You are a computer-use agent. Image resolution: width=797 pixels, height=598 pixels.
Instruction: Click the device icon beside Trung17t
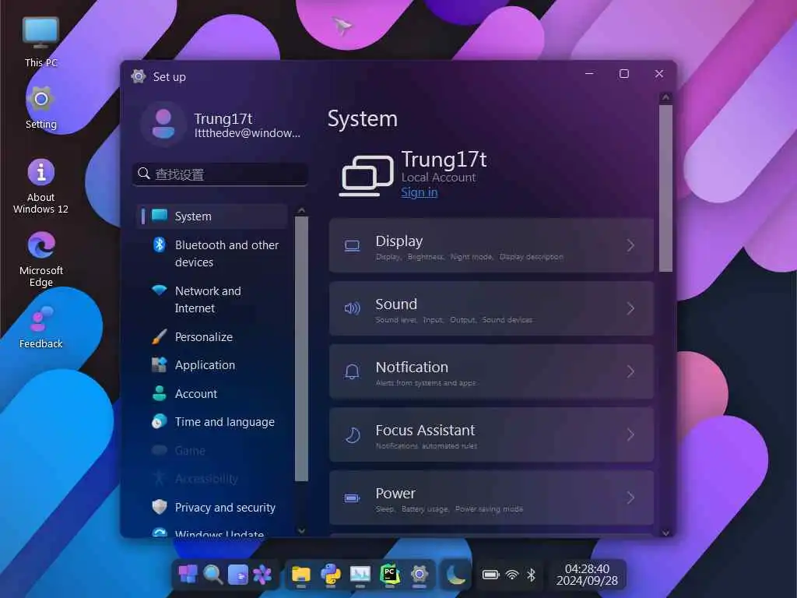(x=367, y=175)
